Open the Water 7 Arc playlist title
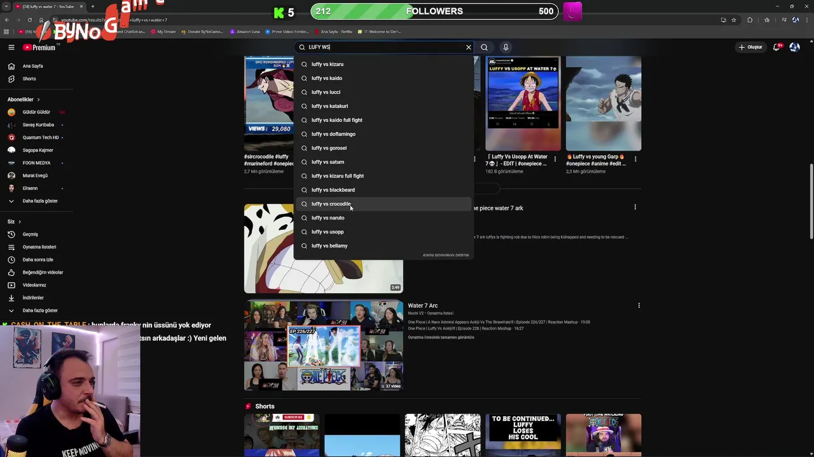The image size is (814, 457). click(x=423, y=306)
